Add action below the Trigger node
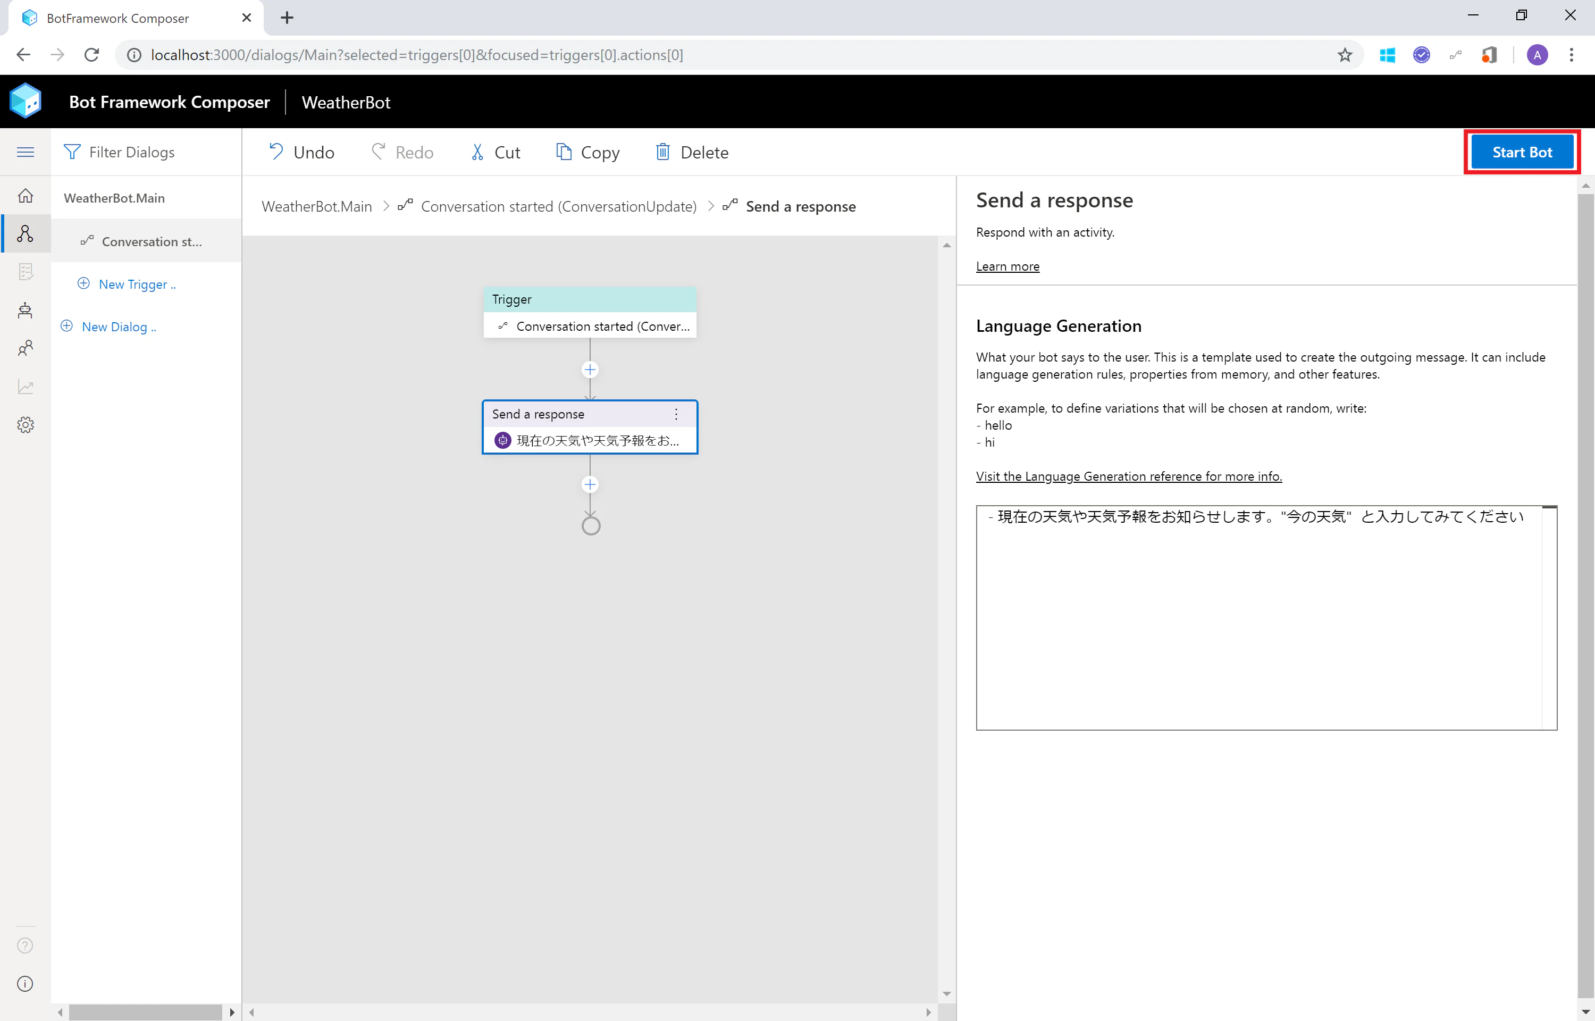Screen dimensions: 1595x1021 coord(590,369)
